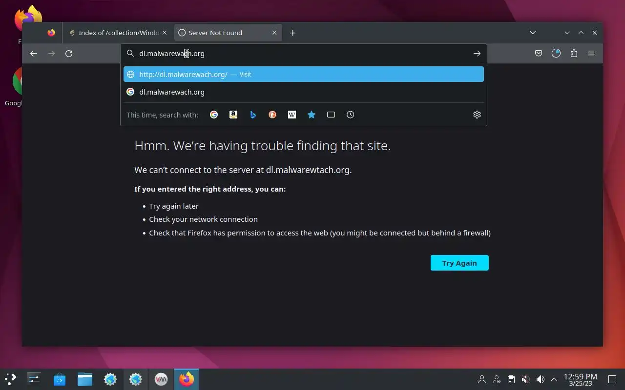Image resolution: width=625 pixels, height=390 pixels.
Task: Search history via the clock icon
Action: tap(351, 115)
